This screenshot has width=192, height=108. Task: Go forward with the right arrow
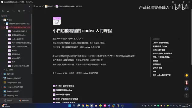point(40,6)
